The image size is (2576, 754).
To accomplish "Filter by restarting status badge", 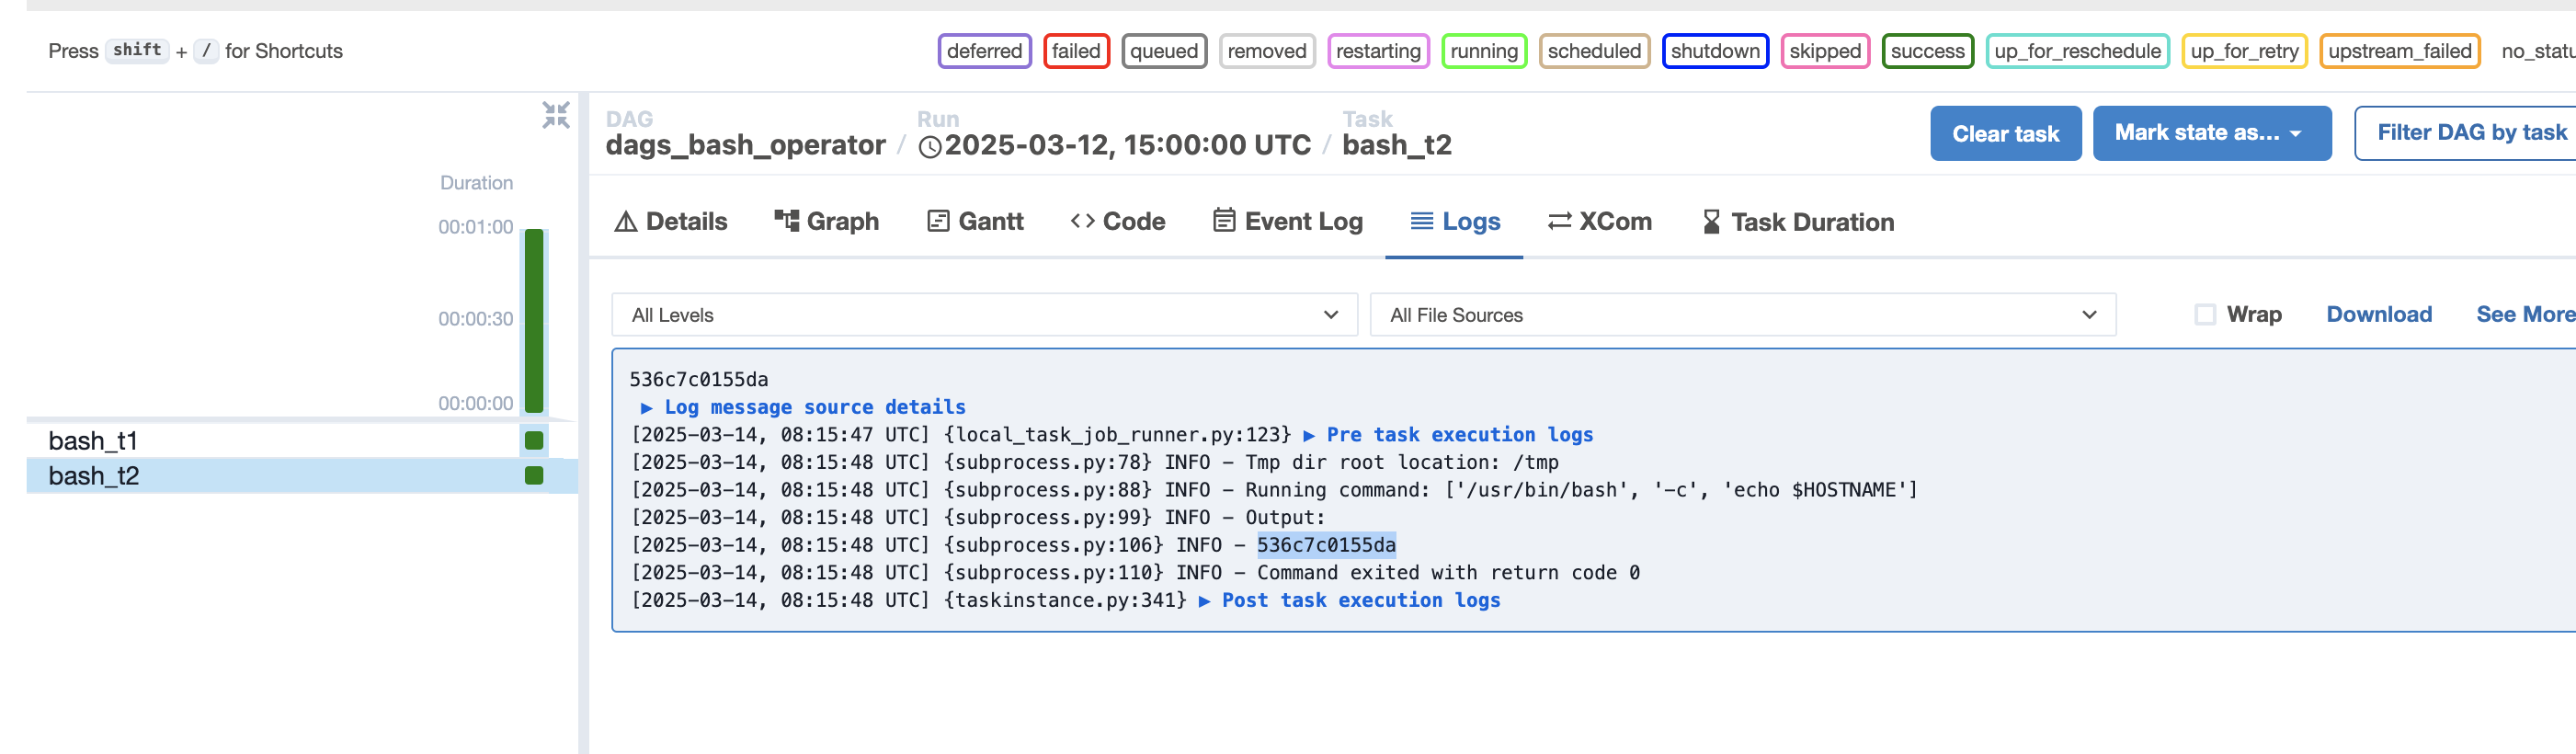I will pos(1378,51).
